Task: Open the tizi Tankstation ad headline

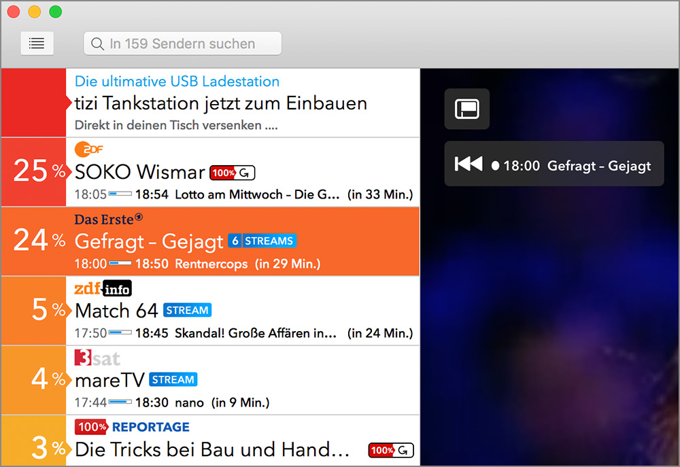Action: [221, 103]
